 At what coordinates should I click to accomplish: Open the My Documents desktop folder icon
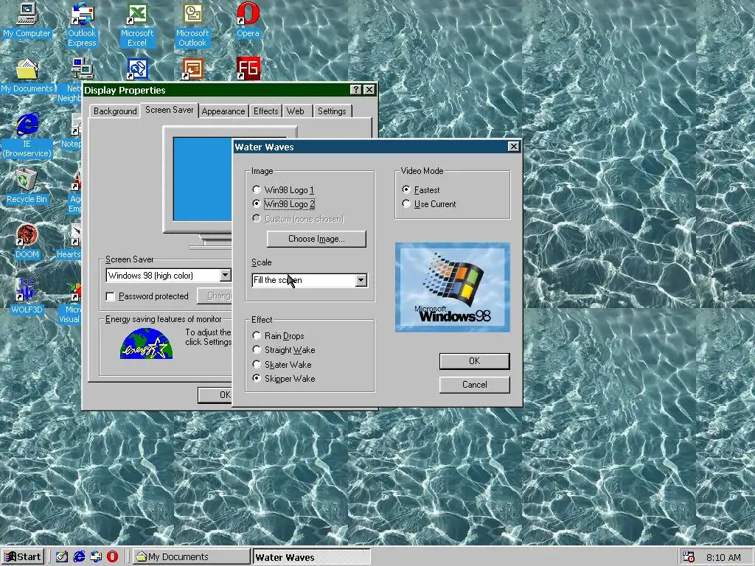[x=27, y=76]
